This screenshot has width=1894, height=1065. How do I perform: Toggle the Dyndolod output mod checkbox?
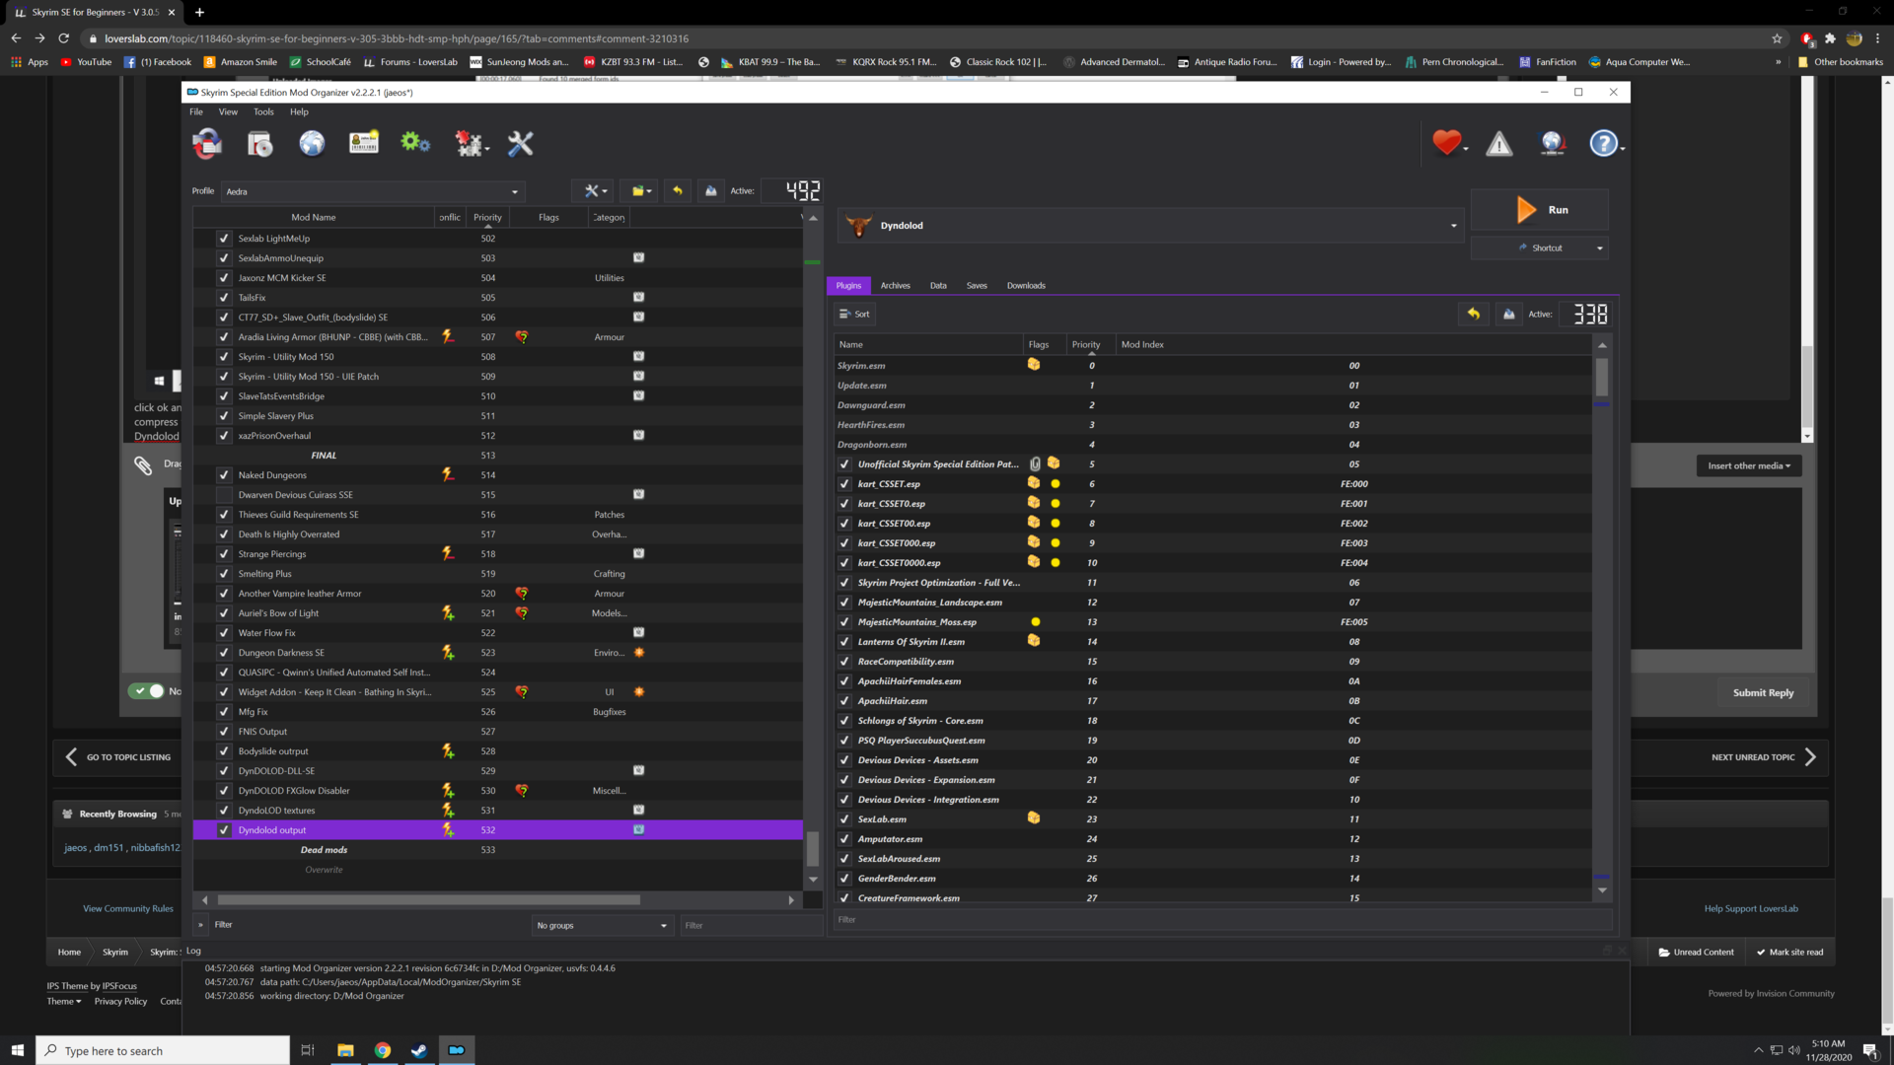[x=224, y=830]
